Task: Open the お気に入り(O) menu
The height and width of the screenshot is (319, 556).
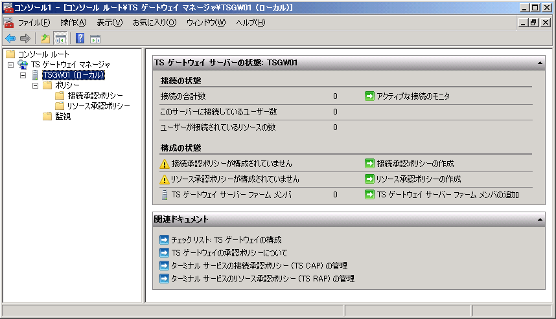Action: 155,23
